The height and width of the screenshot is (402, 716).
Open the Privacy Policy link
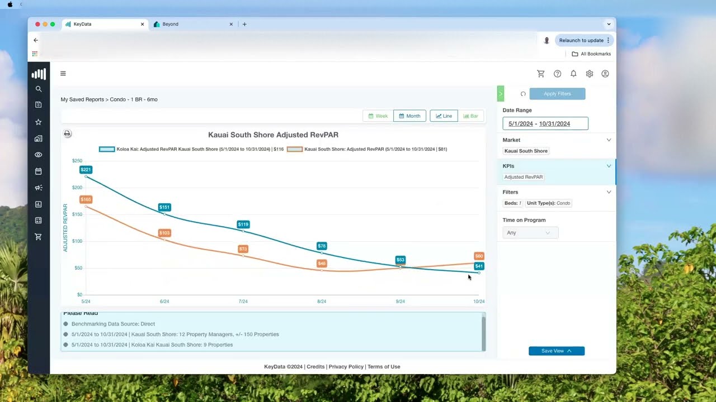(x=346, y=367)
